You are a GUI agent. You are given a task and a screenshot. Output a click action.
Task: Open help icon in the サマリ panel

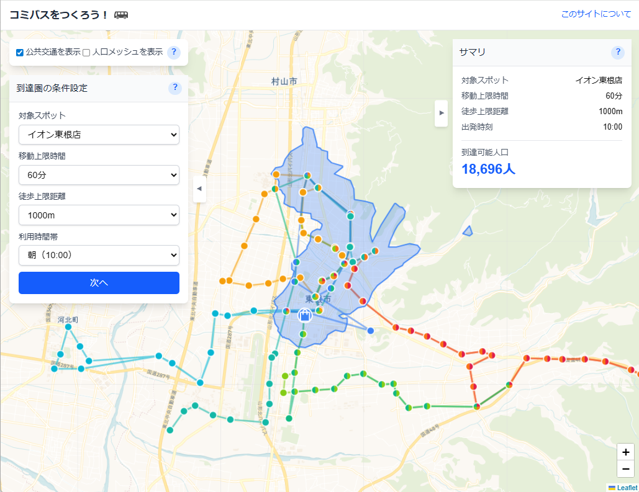click(617, 52)
